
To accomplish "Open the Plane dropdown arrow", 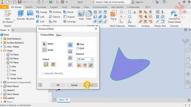I will 113,21.
